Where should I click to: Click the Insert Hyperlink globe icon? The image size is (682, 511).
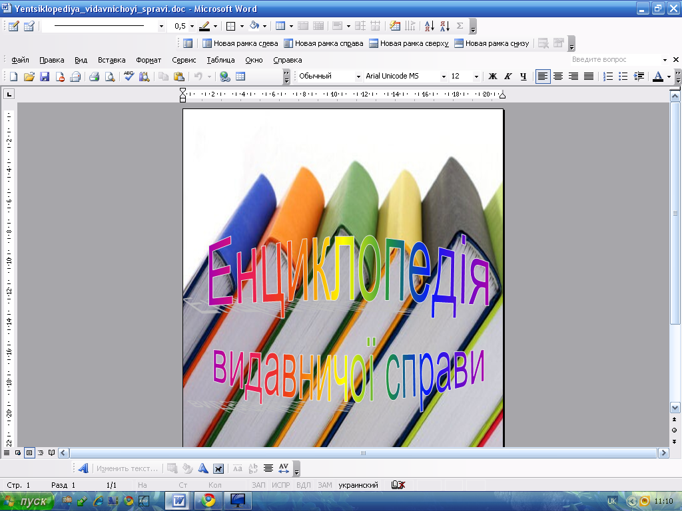coord(225,77)
